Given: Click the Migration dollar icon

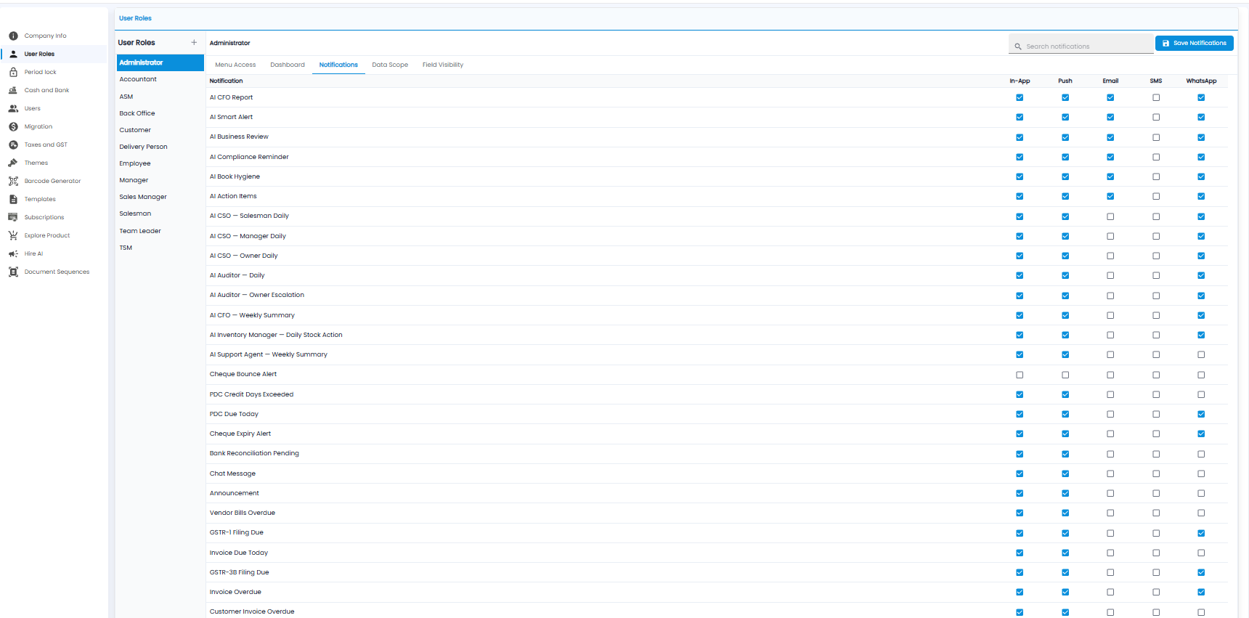Looking at the screenshot, I should (x=13, y=126).
